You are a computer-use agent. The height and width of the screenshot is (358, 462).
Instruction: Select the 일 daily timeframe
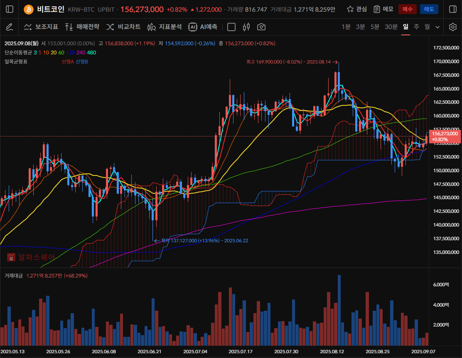click(x=406, y=27)
